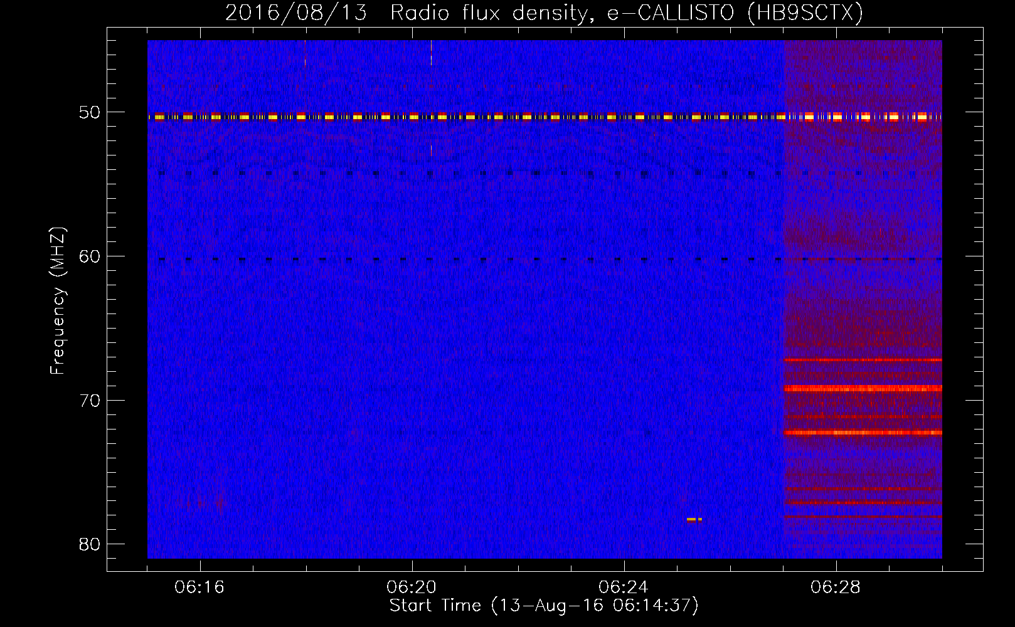The image size is (1015, 627).
Task: Click the '50' frequency tick label
Action: [x=90, y=113]
